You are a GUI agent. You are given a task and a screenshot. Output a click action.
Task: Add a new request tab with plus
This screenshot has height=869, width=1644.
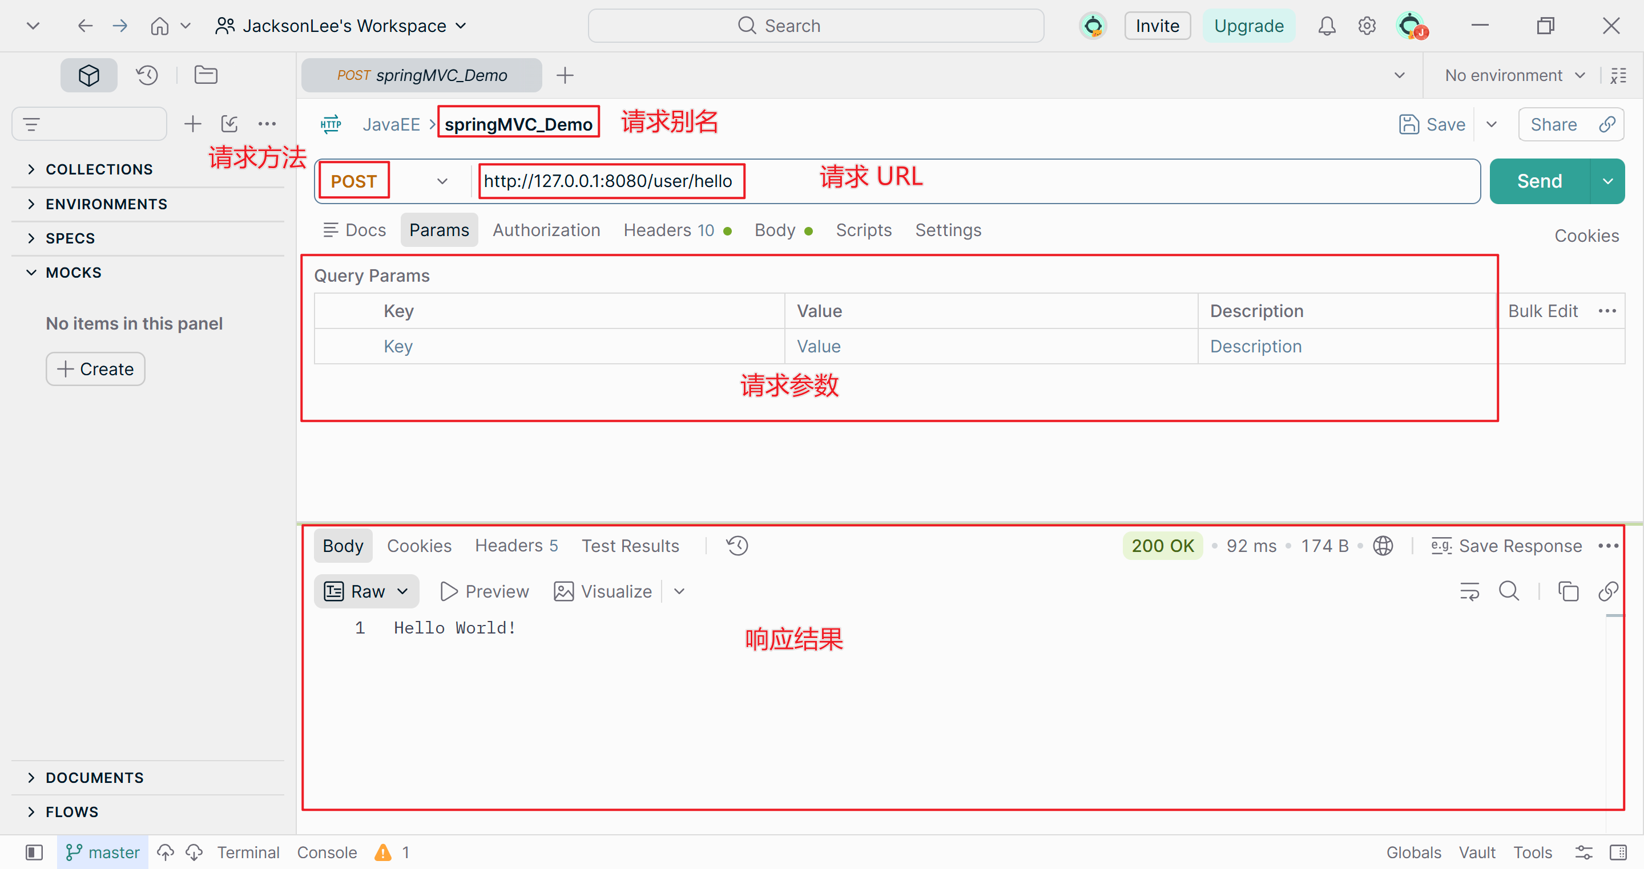click(x=565, y=75)
